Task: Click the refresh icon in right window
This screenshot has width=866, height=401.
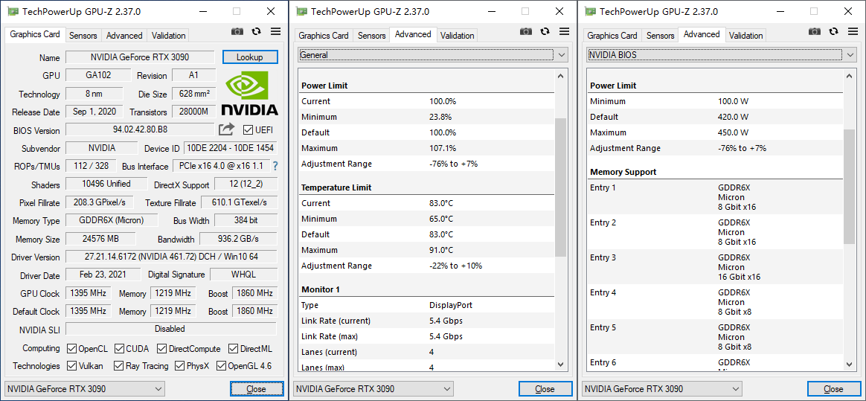Action: tap(834, 31)
